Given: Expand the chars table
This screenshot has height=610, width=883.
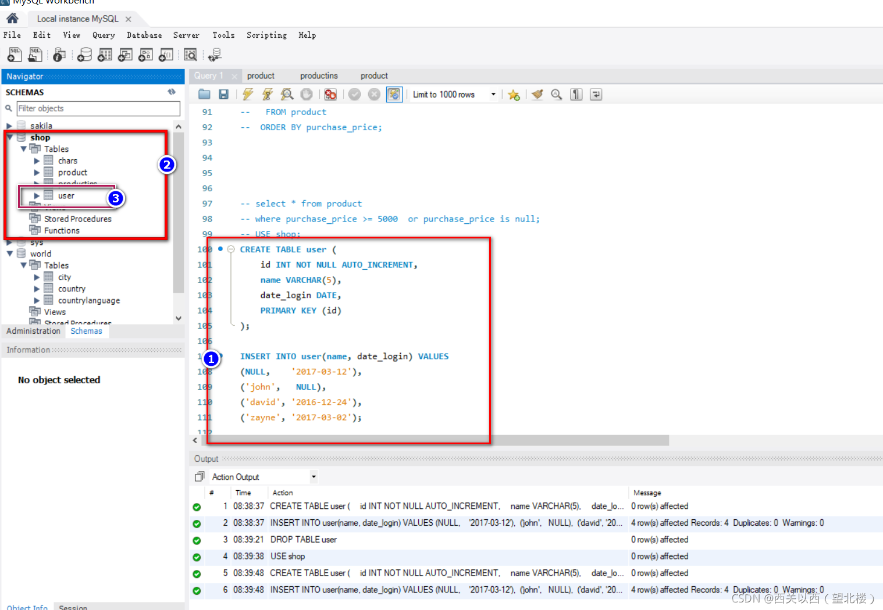Looking at the screenshot, I should pyautogui.click(x=37, y=161).
